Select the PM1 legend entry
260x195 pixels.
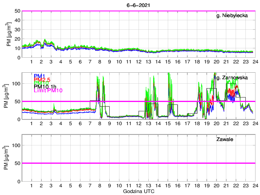pyautogui.click(x=40, y=76)
